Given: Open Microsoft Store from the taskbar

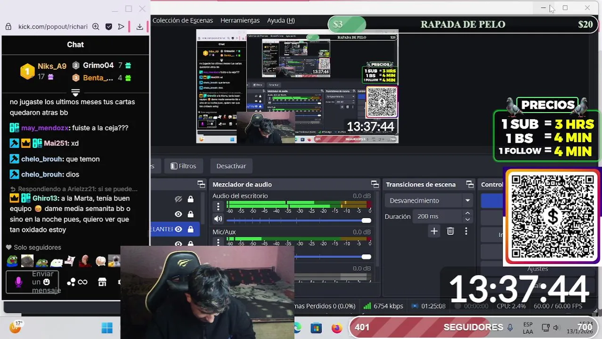Looking at the screenshot, I should pyautogui.click(x=316, y=328).
